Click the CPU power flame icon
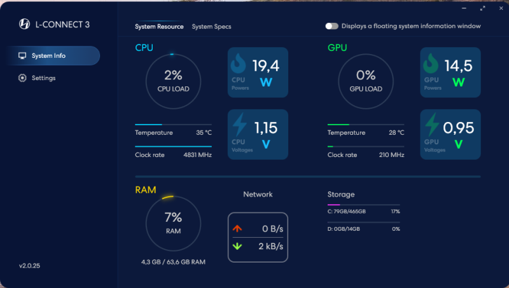The height and width of the screenshot is (288, 509). click(239, 64)
